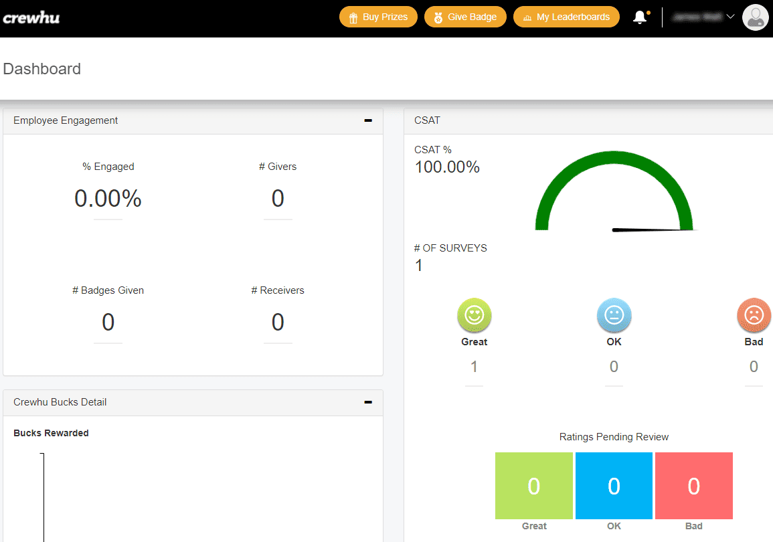Click the crewhu logo

[x=31, y=18]
